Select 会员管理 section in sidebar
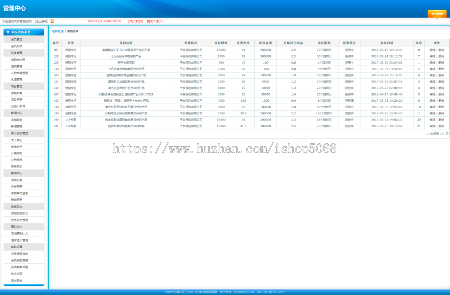 click(24, 39)
